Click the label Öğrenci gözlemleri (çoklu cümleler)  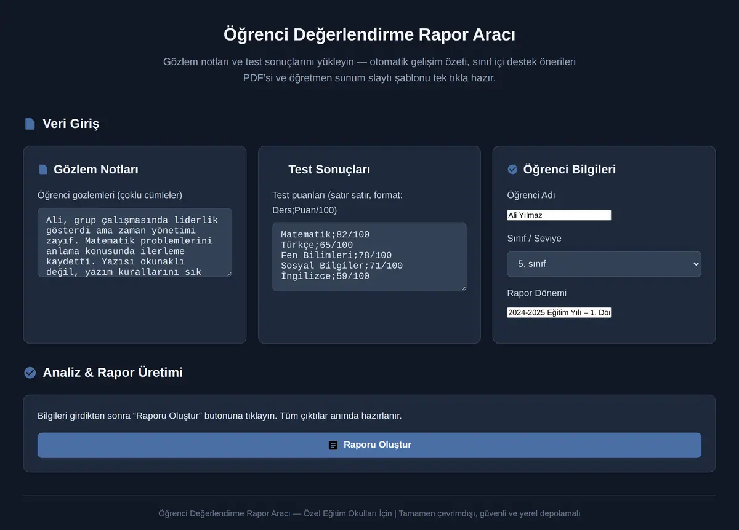point(110,196)
